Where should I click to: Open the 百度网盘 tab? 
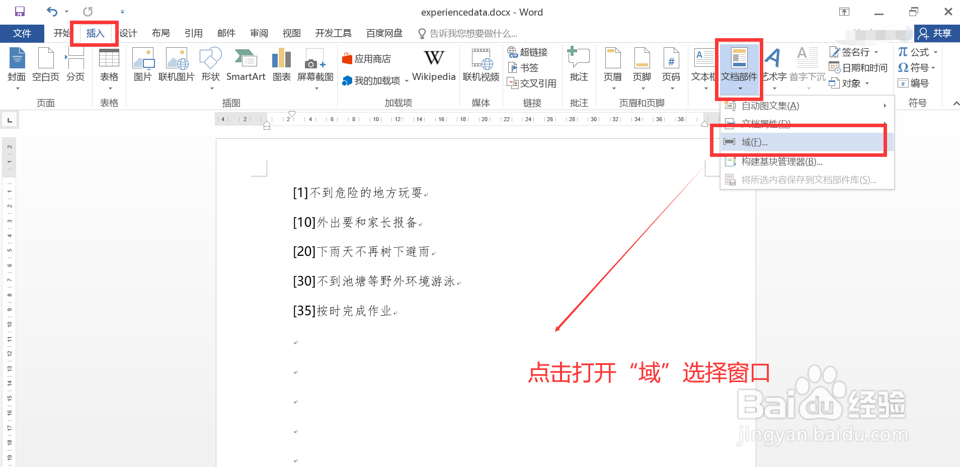pos(384,33)
